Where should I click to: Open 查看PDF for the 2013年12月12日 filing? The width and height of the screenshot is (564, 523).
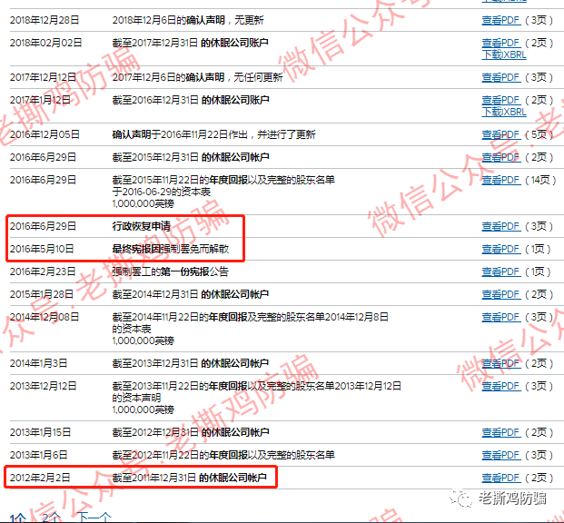click(x=501, y=386)
